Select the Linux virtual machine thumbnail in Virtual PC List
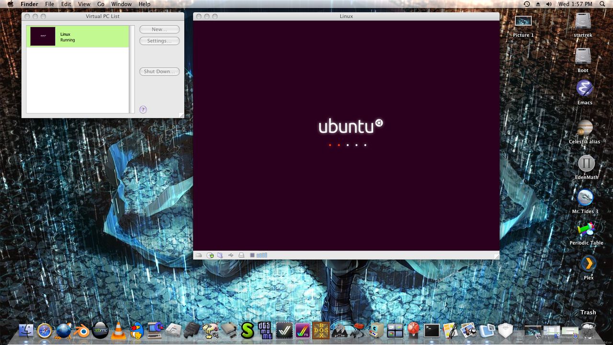Screen dimensions: 613x345 point(43,36)
